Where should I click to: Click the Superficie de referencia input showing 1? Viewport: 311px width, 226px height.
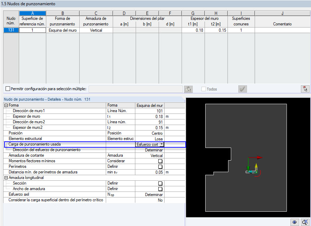[x=32, y=30]
